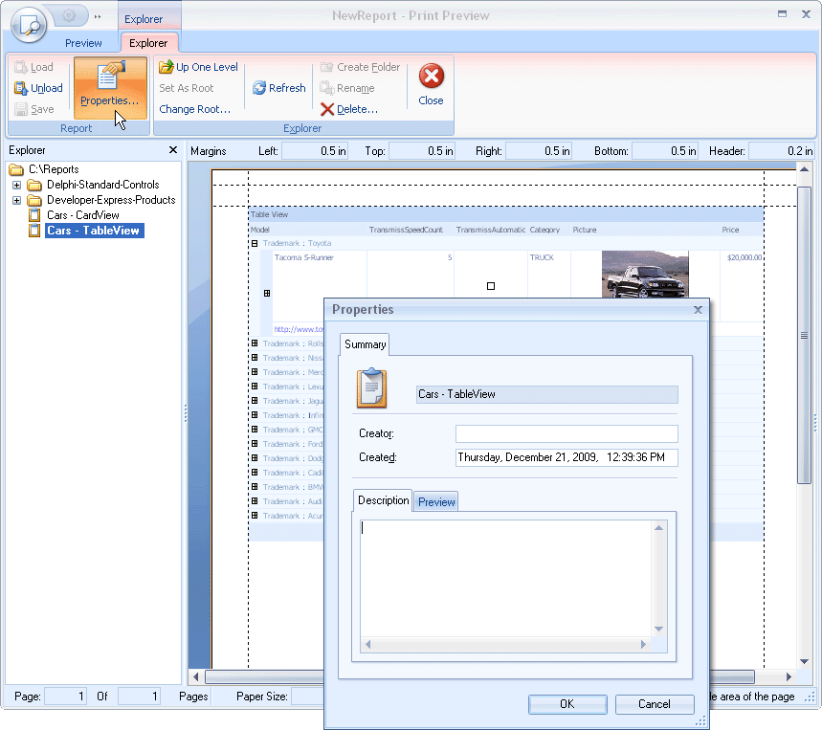Expand the Developer-Express-Products folder
Screen dimensions: 822x730
17,200
